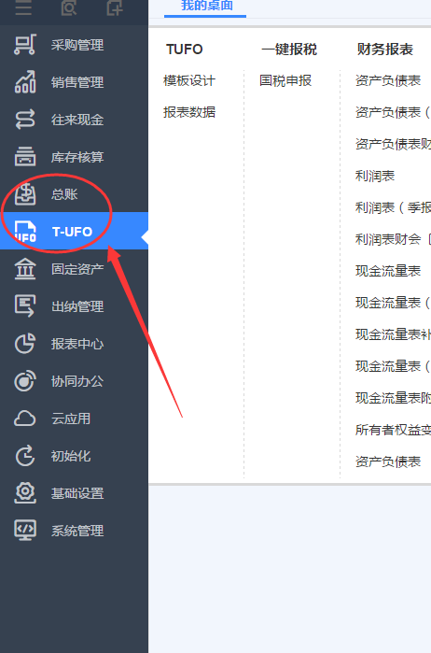Select the 协同办公 collaboration icon
Screen dimensions: 431x653
(x=25, y=381)
